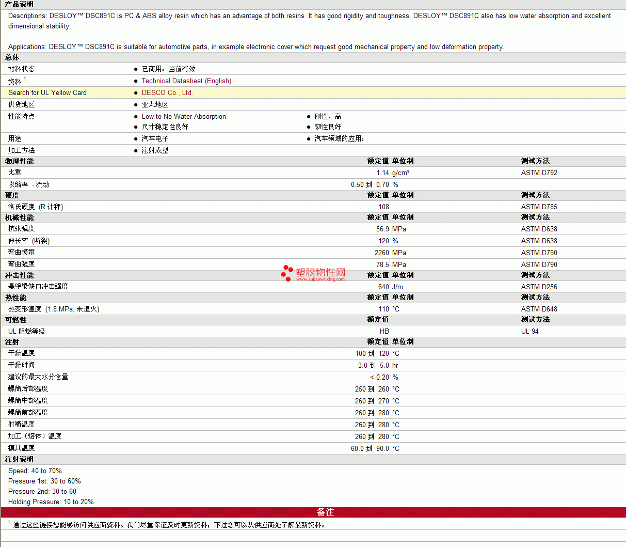Click the 总体 section heading
The height and width of the screenshot is (547, 626).
coord(12,57)
